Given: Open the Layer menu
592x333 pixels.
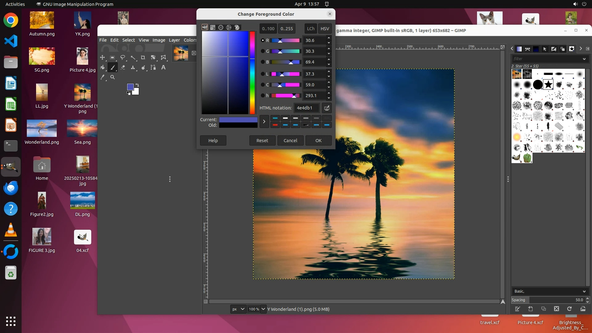Looking at the screenshot, I should [x=174, y=40].
